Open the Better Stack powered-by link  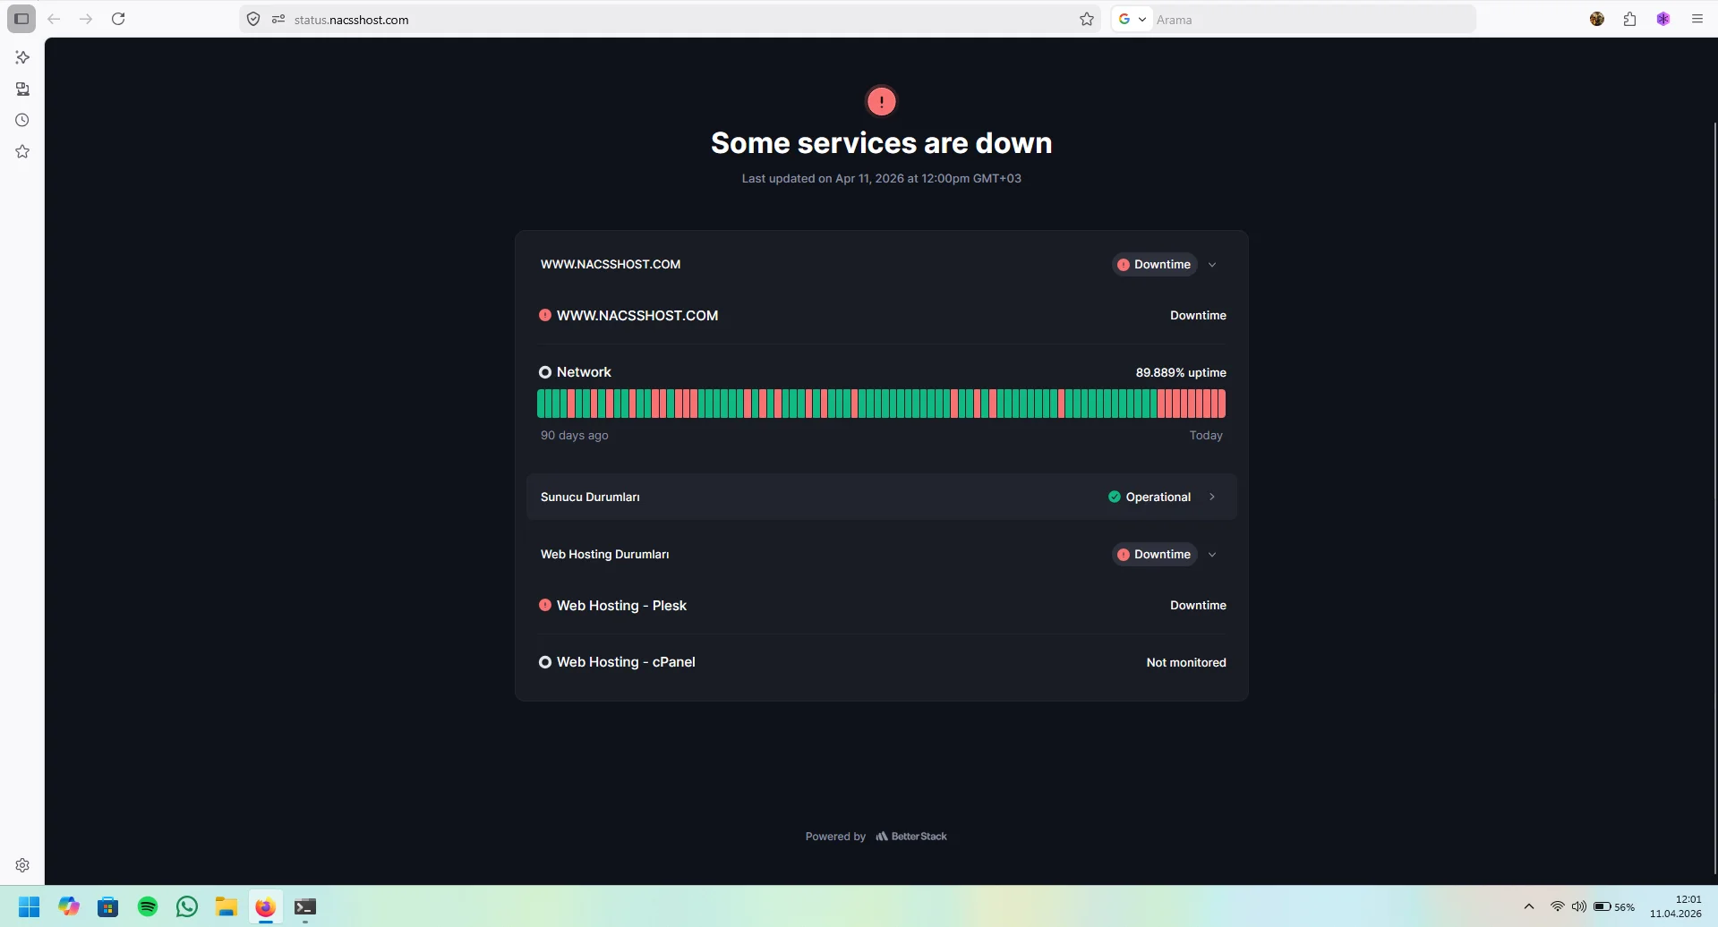click(911, 837)
